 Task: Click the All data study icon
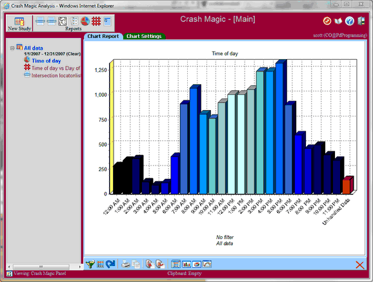coord(19,47)
